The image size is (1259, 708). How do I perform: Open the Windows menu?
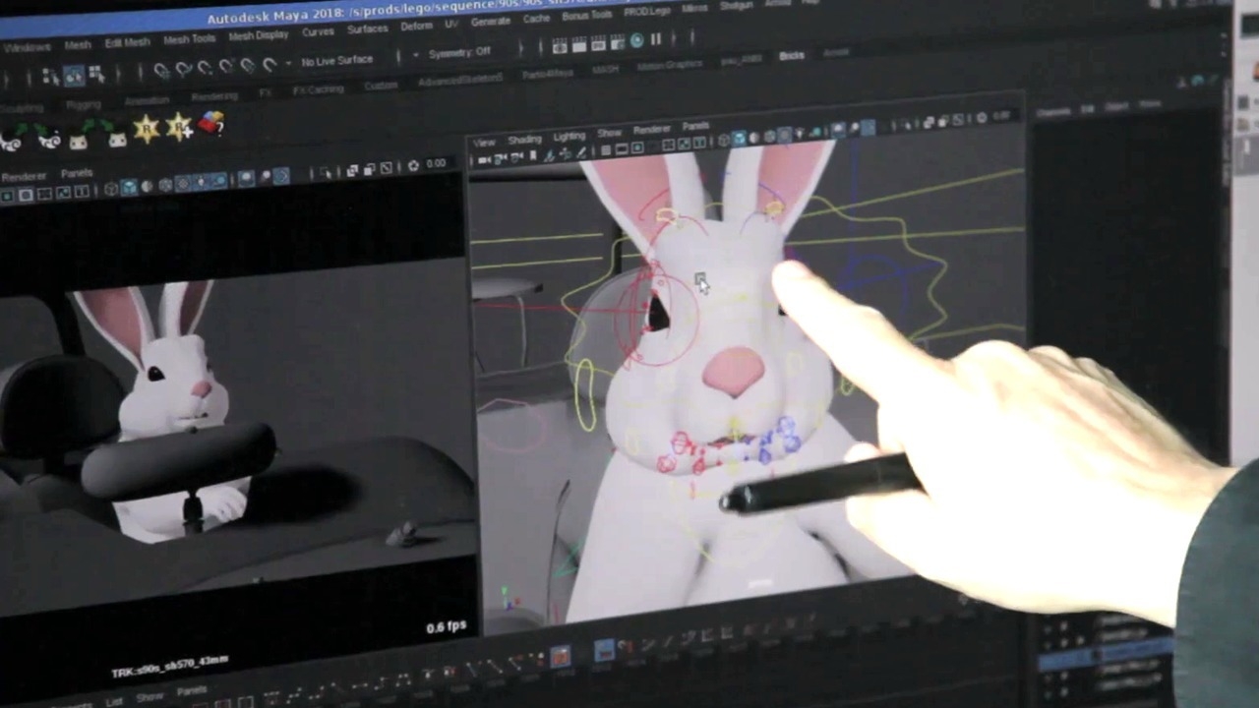[x=27, y=47]
